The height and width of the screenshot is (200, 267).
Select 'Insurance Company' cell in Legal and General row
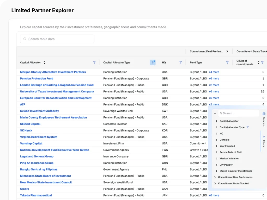(116, 156)
